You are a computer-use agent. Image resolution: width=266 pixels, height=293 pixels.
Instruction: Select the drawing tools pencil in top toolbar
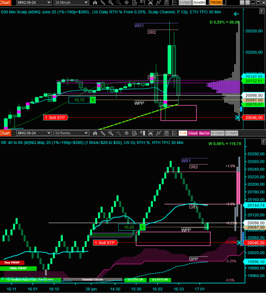coord(103,2)
